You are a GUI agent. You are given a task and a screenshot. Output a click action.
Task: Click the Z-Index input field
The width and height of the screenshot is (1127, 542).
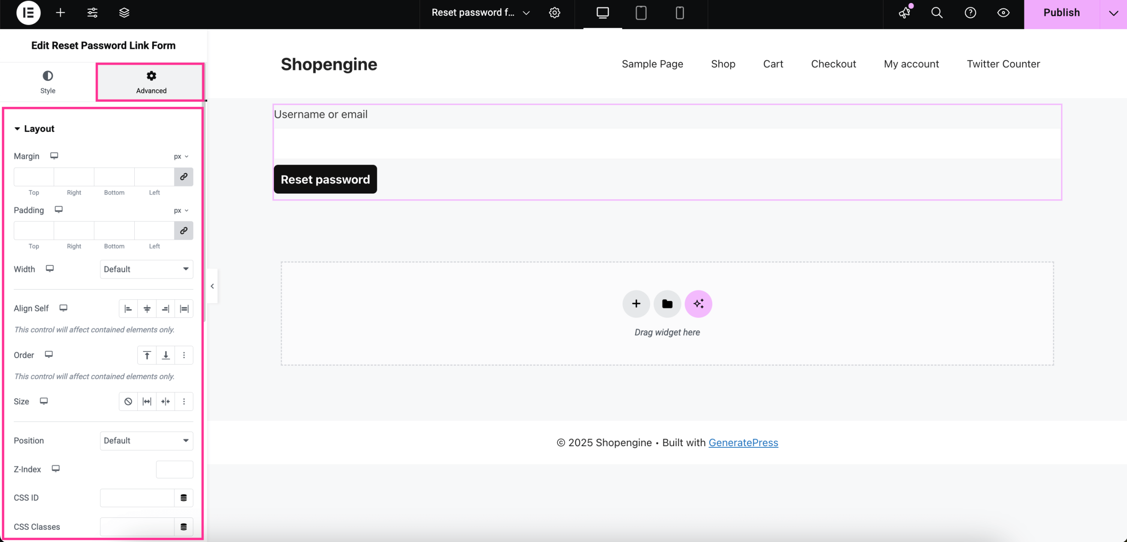coord(174,469)
